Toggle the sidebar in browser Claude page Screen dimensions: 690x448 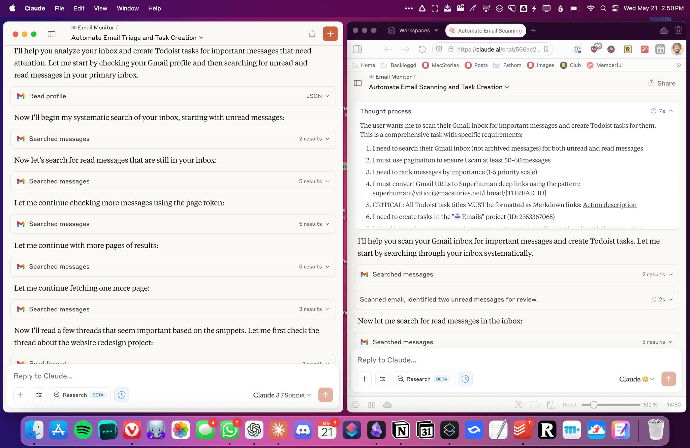coord(358,83)
